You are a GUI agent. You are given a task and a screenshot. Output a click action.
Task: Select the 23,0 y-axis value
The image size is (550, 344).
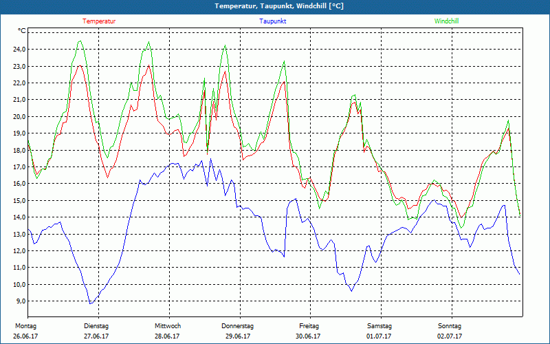pos(19,66)
